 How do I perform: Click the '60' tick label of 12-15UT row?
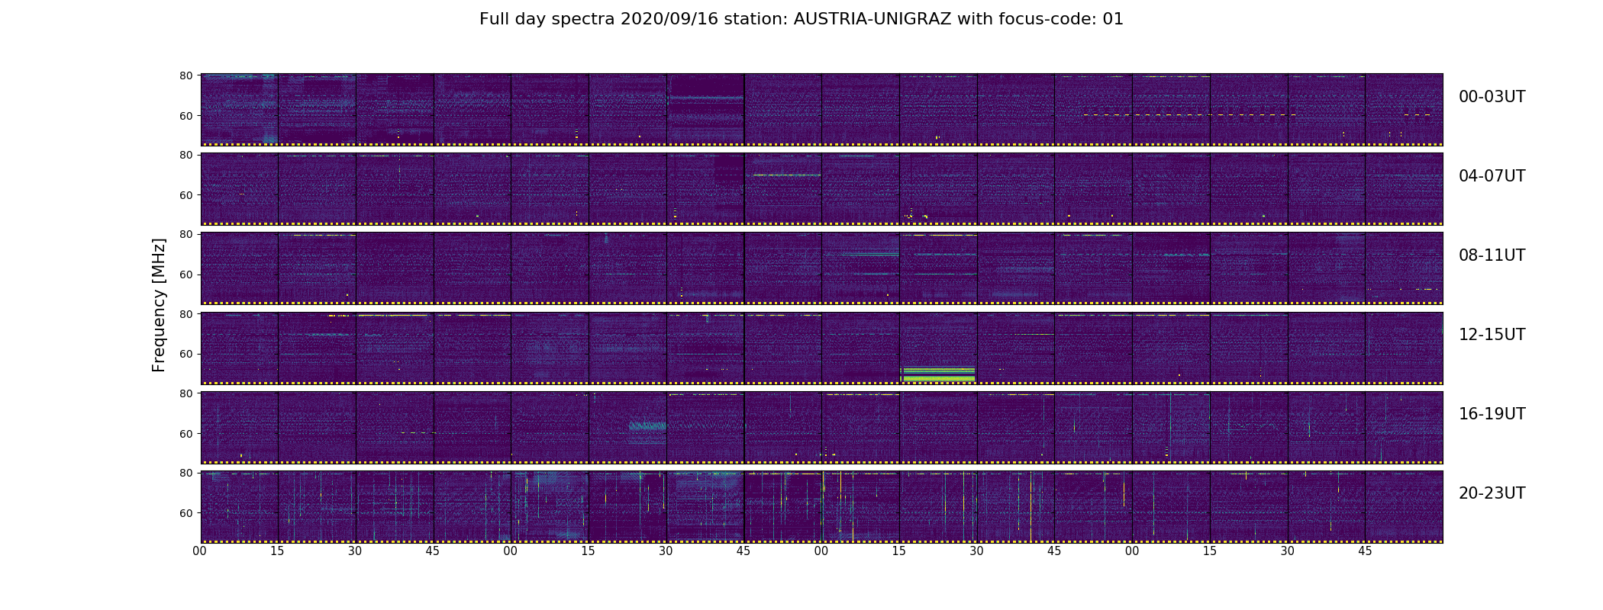[185, 355]
